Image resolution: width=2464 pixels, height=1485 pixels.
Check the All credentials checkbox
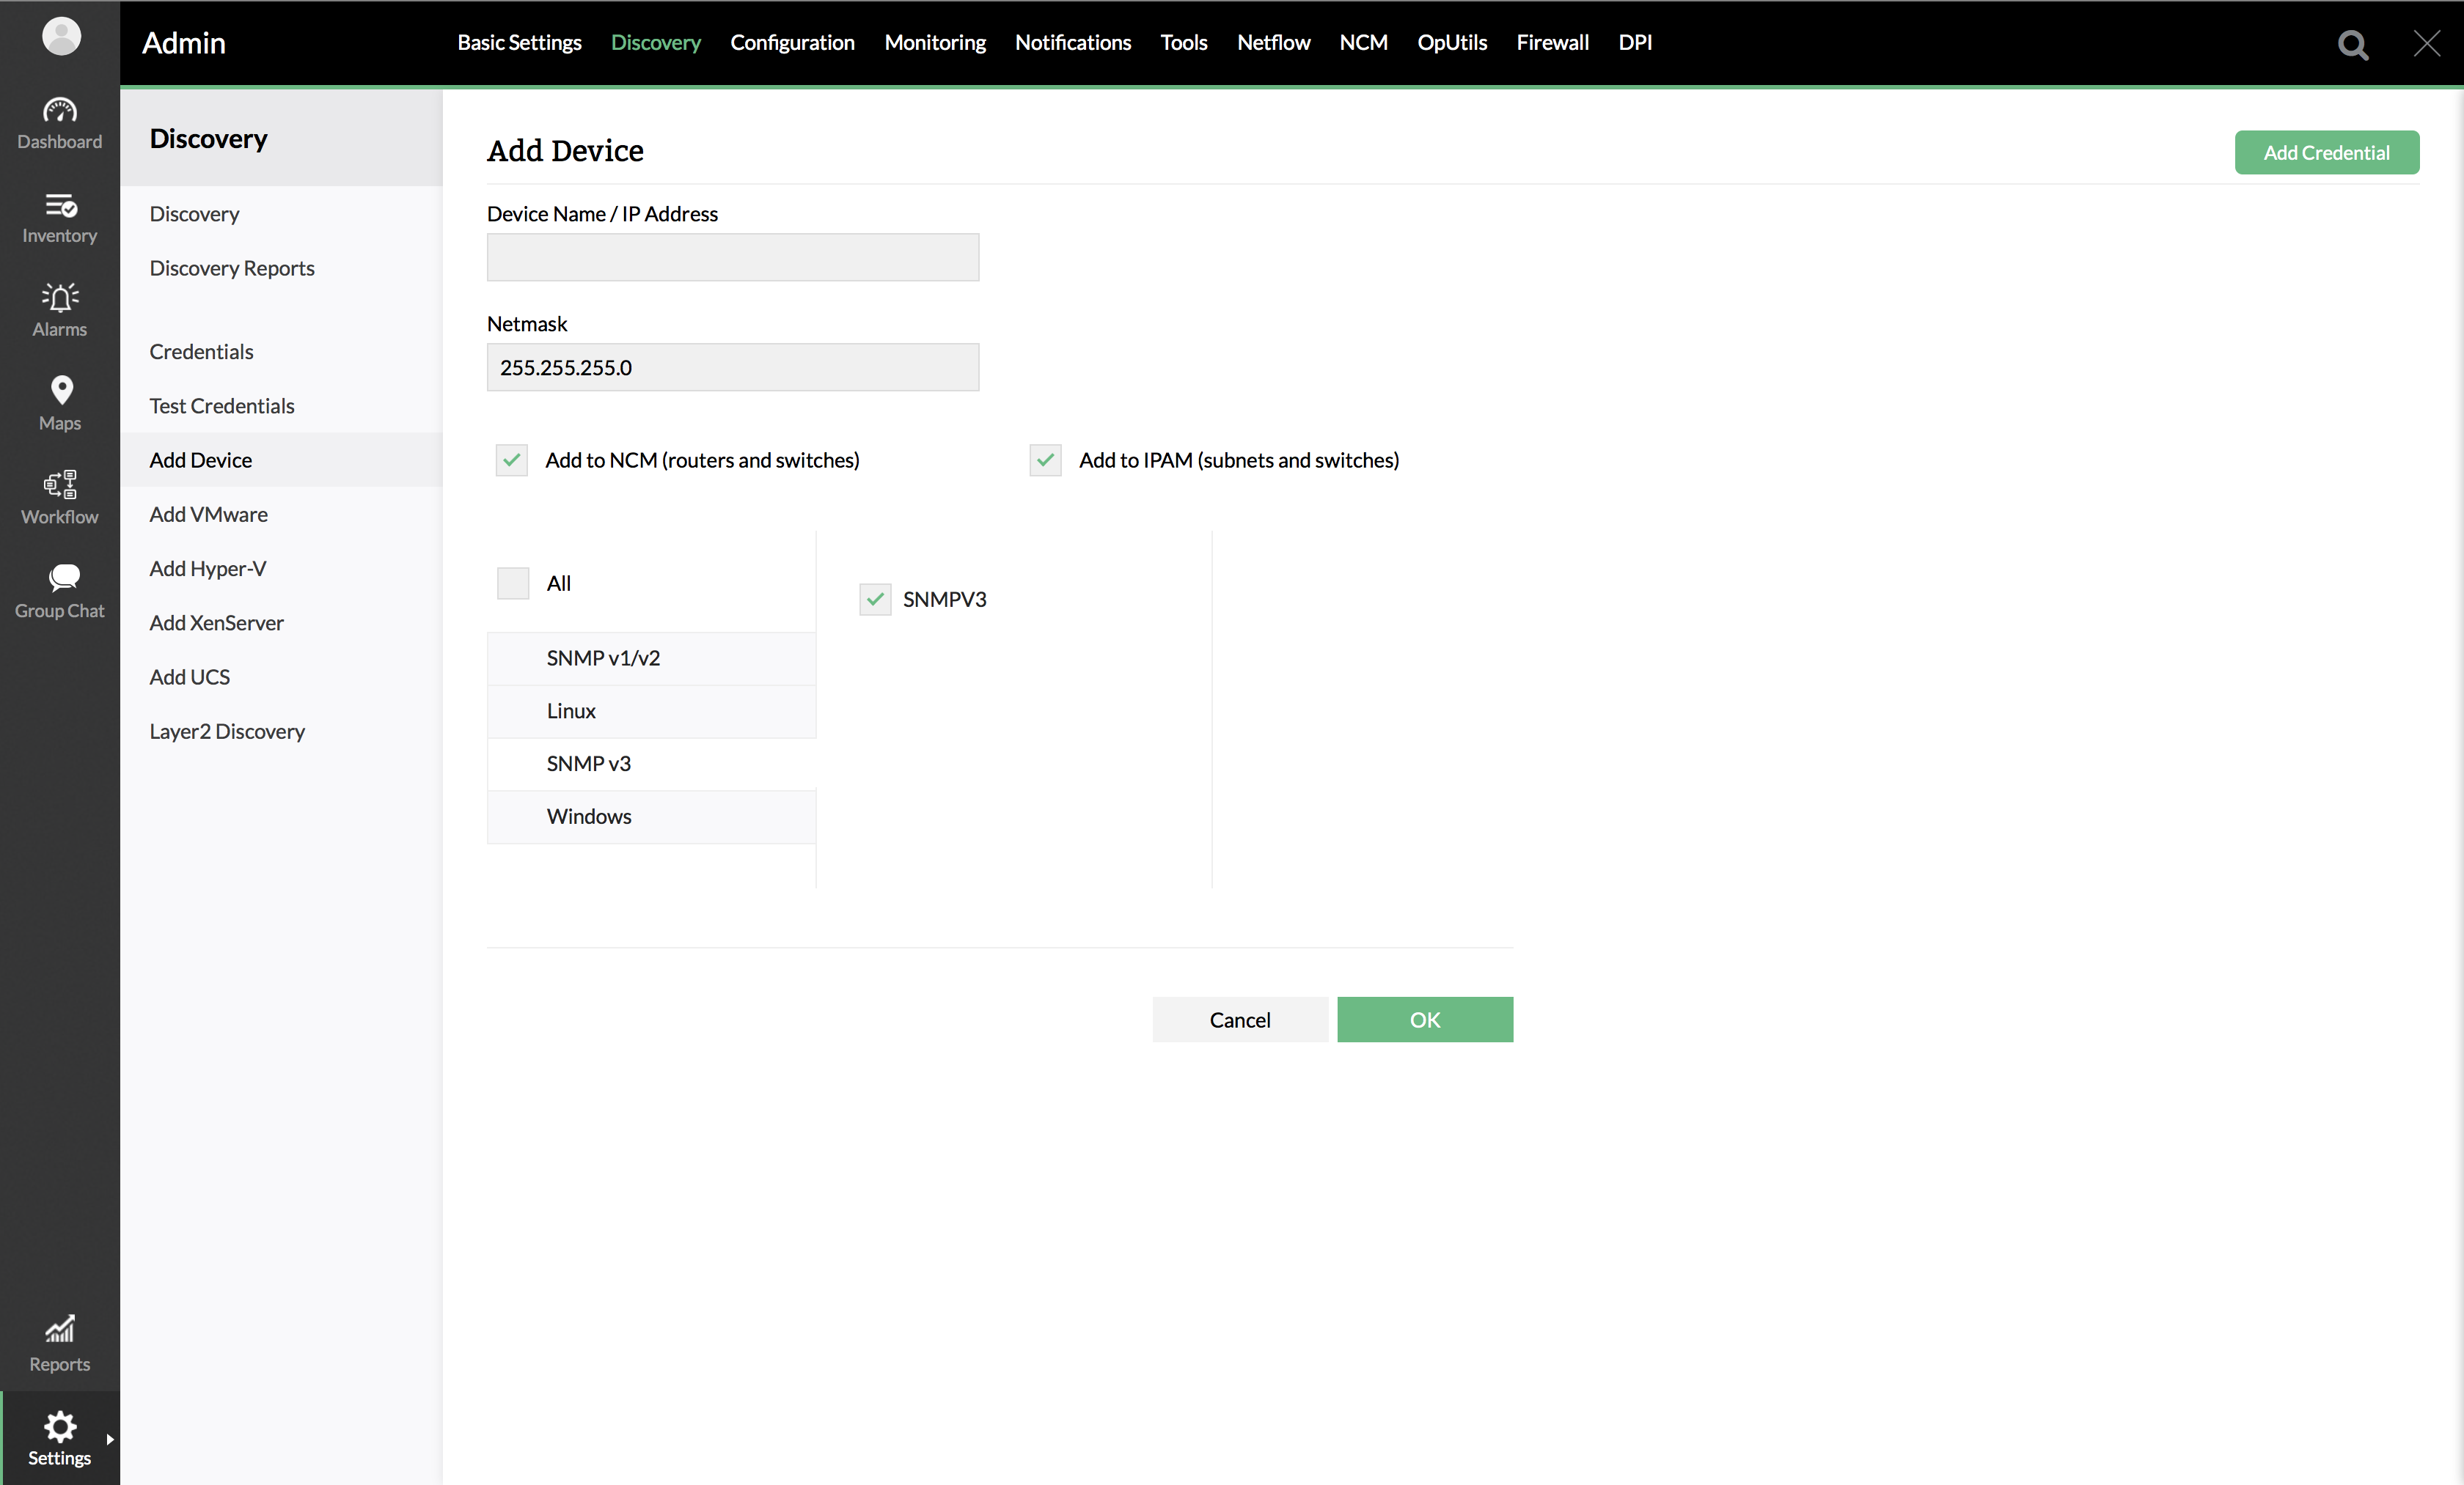[513, 583]
